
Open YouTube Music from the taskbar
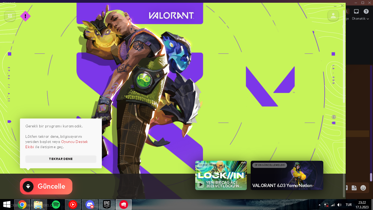[73, 205]
